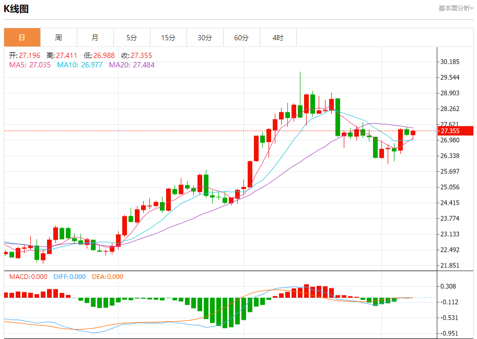
Task: Click the 25.697 price axis label
Action: (x=450, y=171)
